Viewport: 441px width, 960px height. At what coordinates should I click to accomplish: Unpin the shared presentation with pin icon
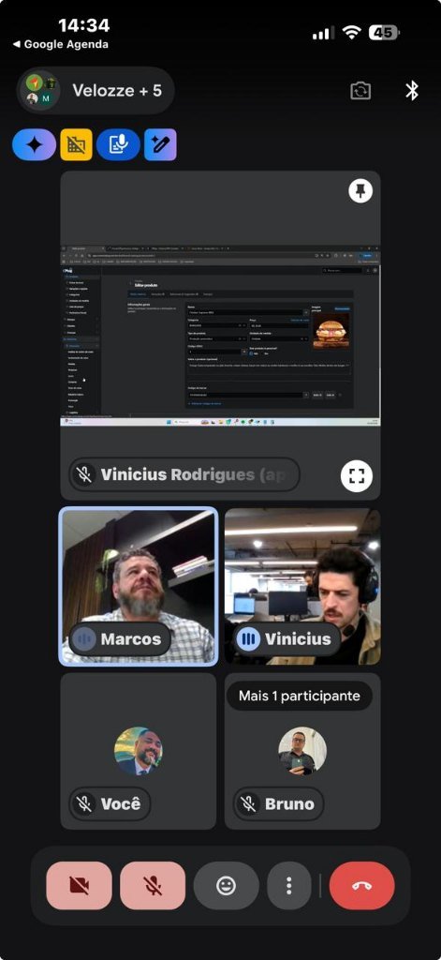point(360,191)
